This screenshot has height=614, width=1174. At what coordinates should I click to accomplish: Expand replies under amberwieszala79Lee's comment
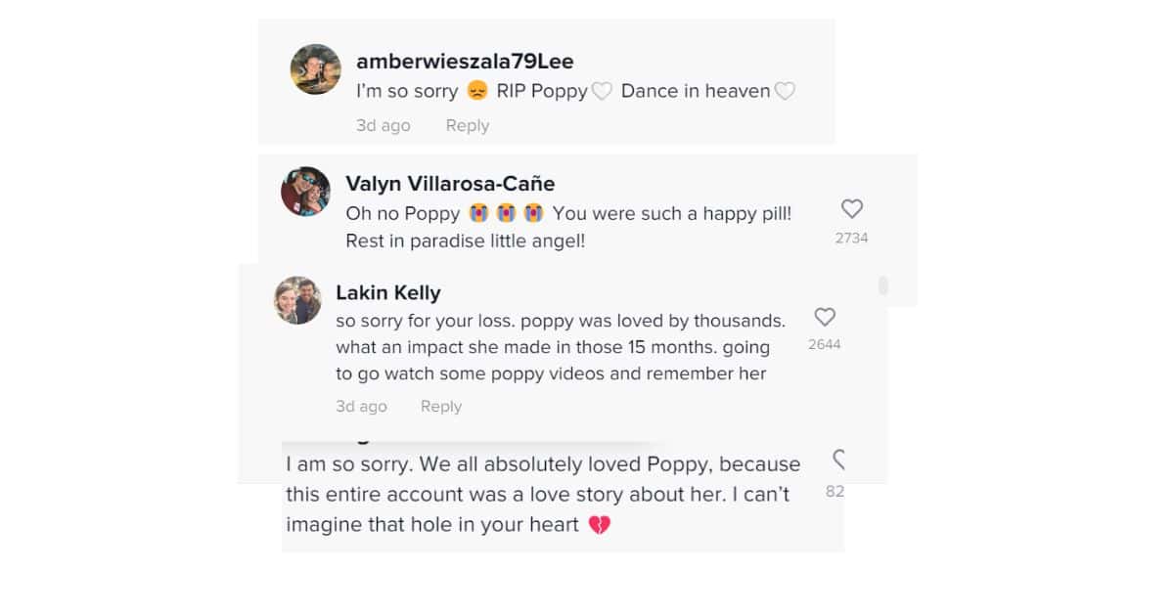[x=467, y=125]
